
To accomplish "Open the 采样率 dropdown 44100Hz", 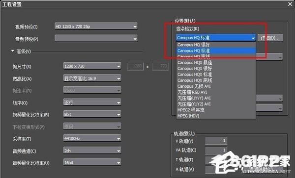I will click(92, 138).
